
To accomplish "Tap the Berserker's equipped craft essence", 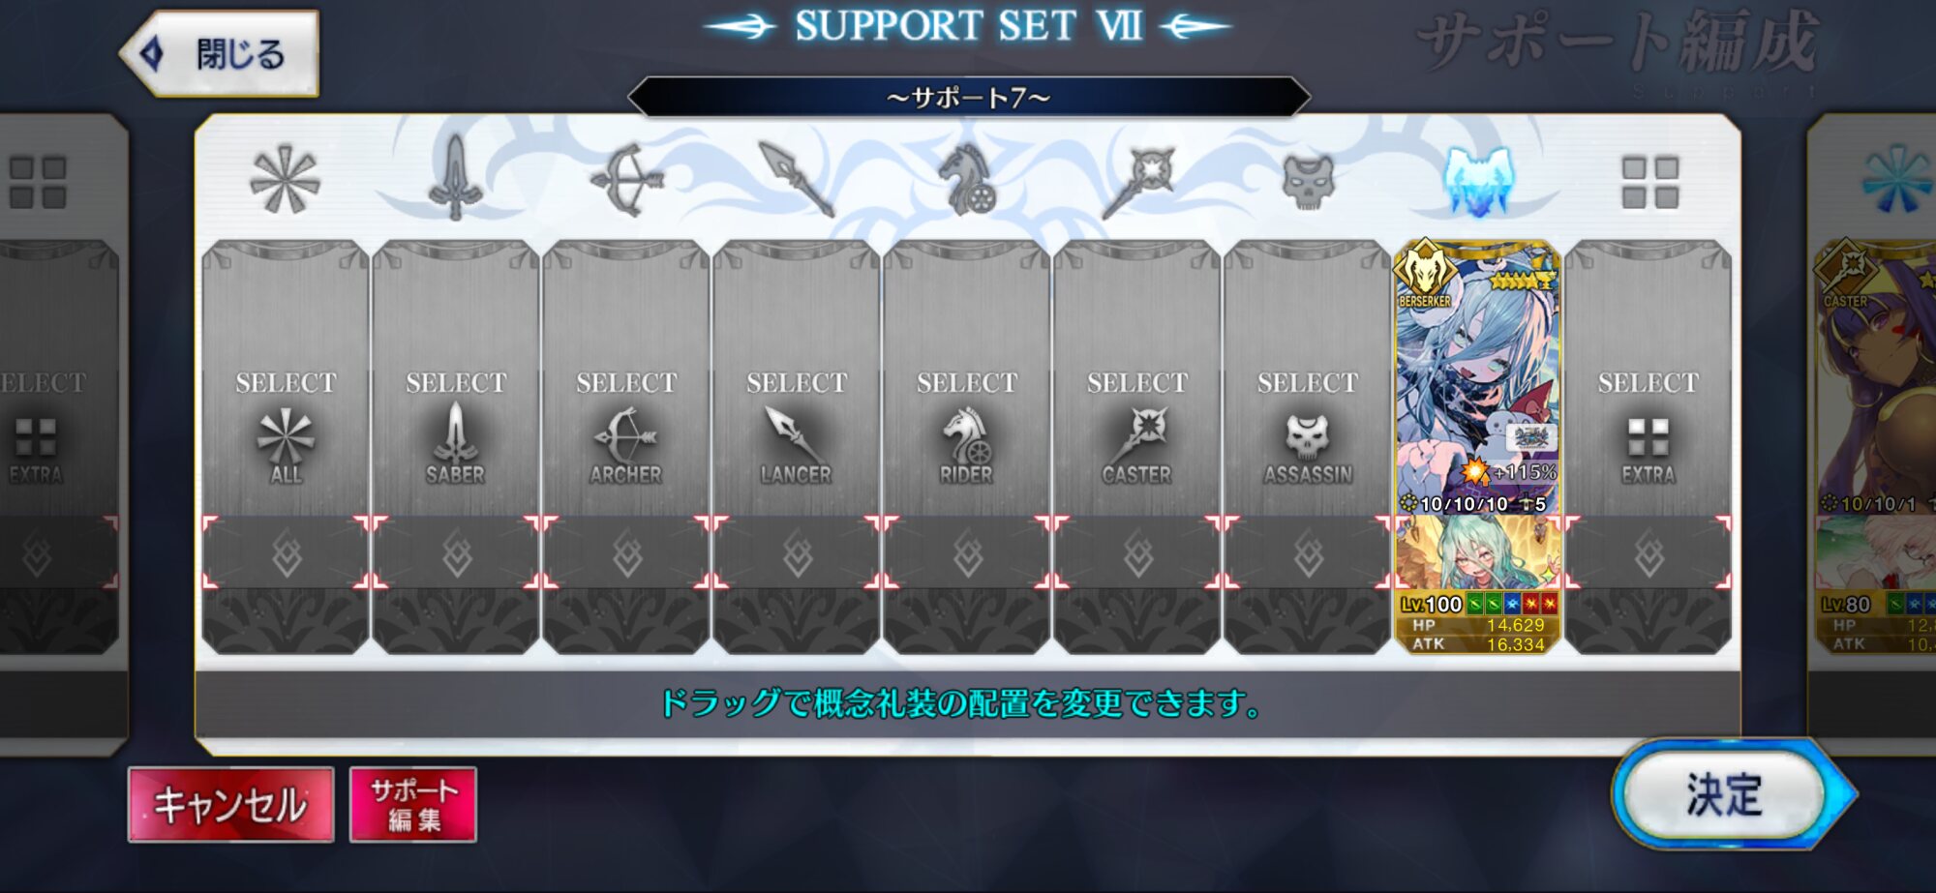I will pos(1477,552).
